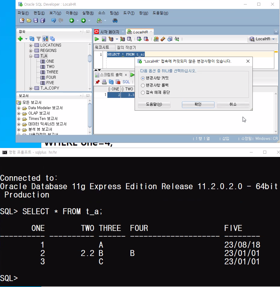Click the green Back navigation icon

72,21
